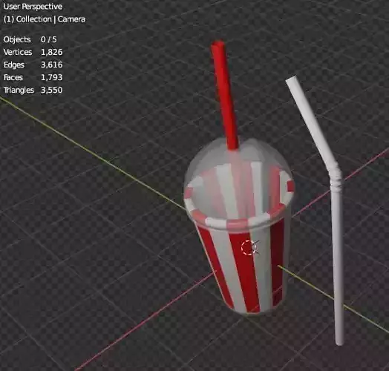Click the 3D cursor on the cup
The width and height of the screenshot is (389, 371).
click(x=249, y=248)
